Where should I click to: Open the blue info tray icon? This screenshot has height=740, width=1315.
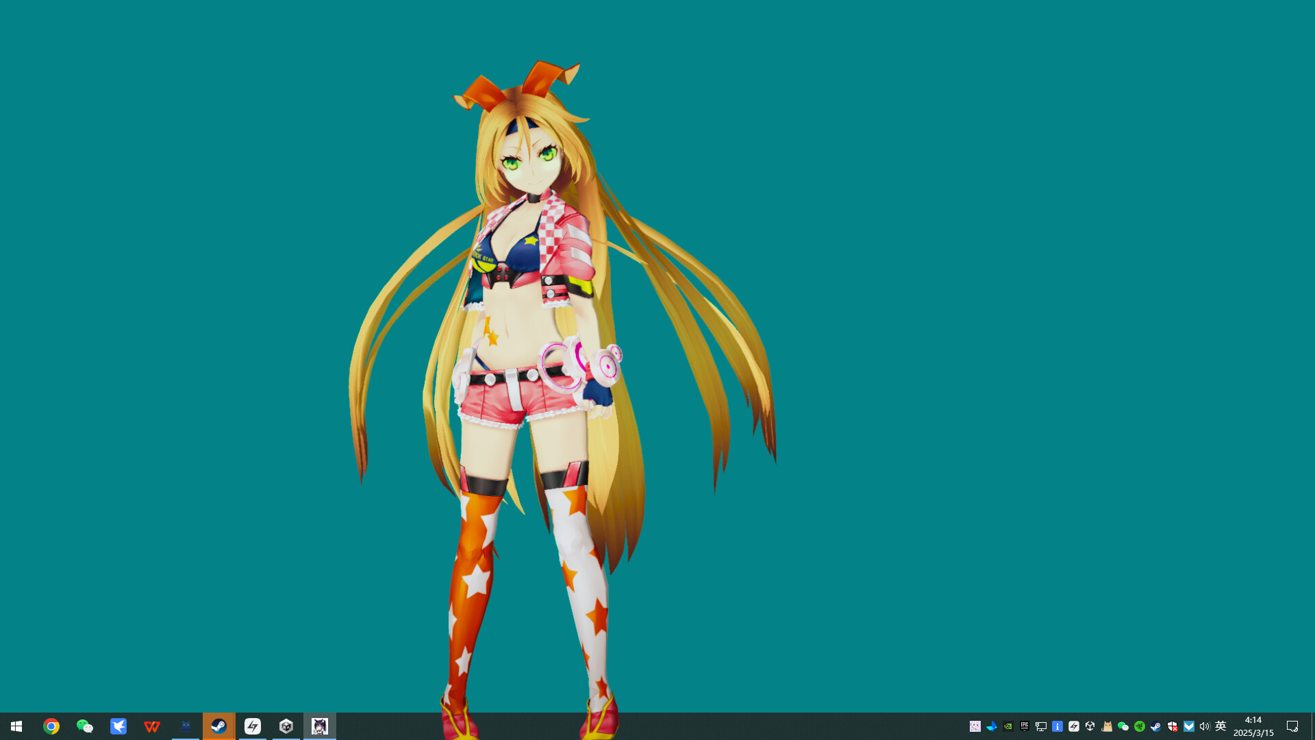(x=1057, y=726)
